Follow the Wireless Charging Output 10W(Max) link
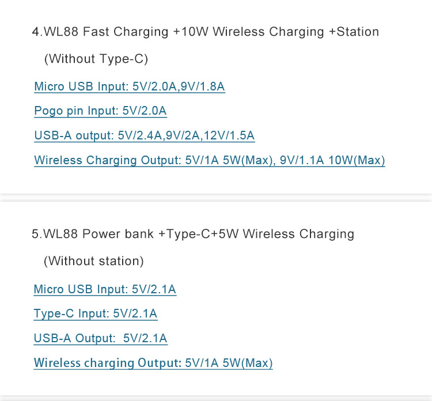The image size is (432, 401). pos(210,160)
